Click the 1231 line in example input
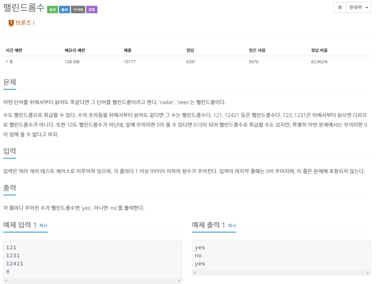Screen dimensions: 379x284 pyautogui.click(x=13, y=256)
